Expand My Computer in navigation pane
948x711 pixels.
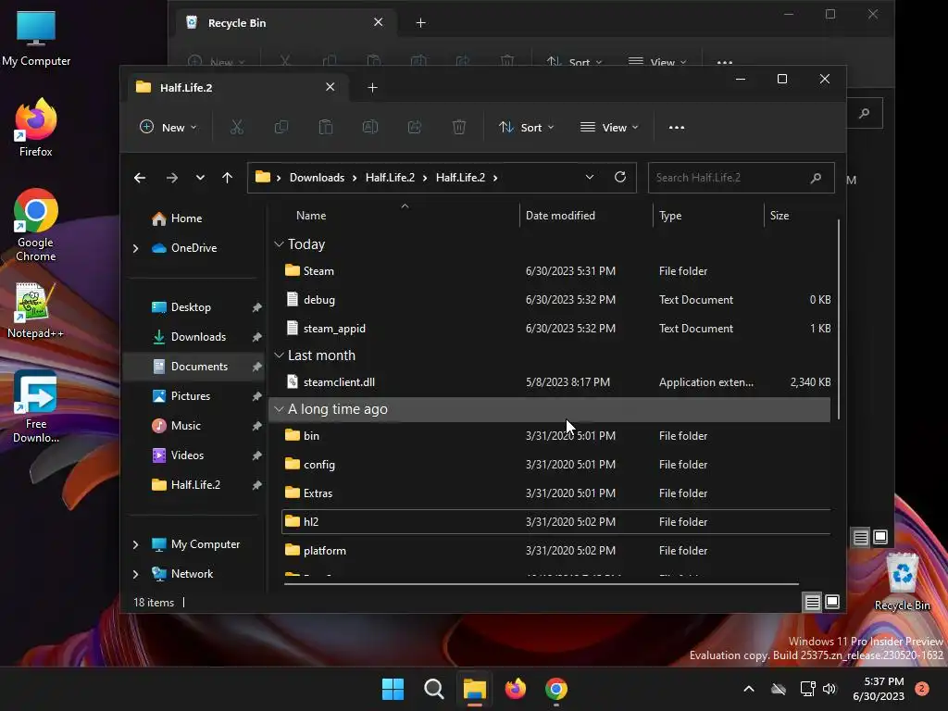click(135, 544)
